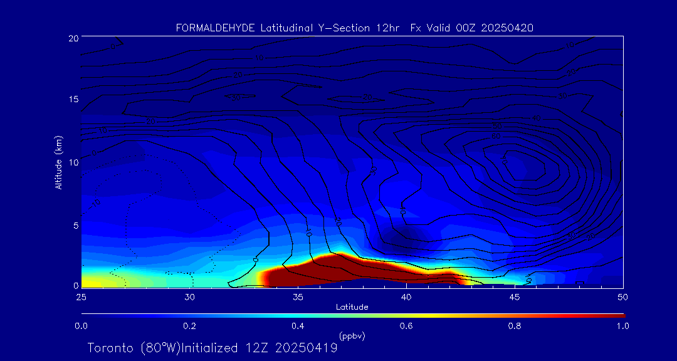Click the 0.0 value on the color scale
The height and width of the screenshot is (361, 677).
pos(81,326)
